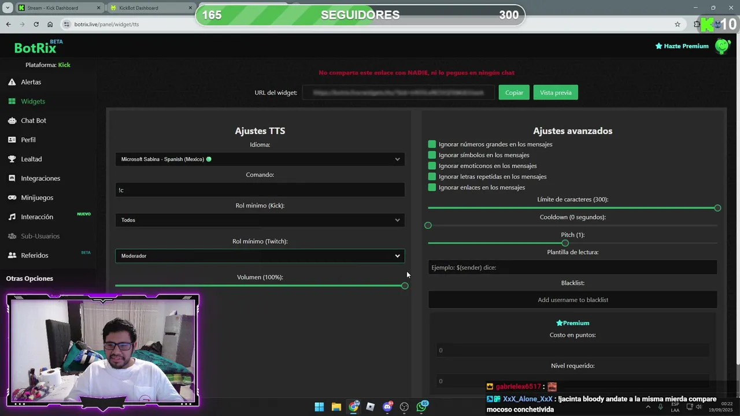The width and height of the screenshot is (740, 416).
Task: Click the Otras Opciones heading
Action: tap(29, 278)
